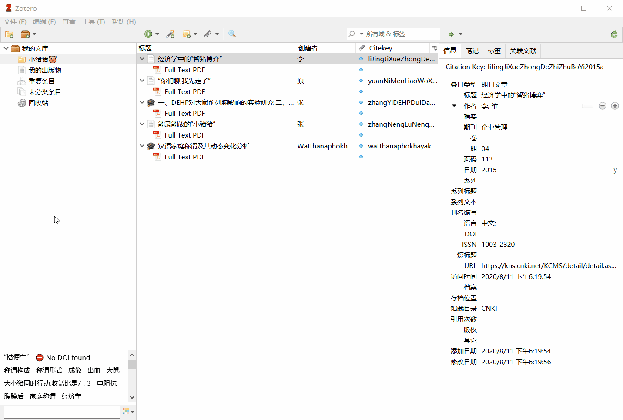Open the 编辑 (E) menu
This screenshot has width=623, height=420.
point(44,22)
